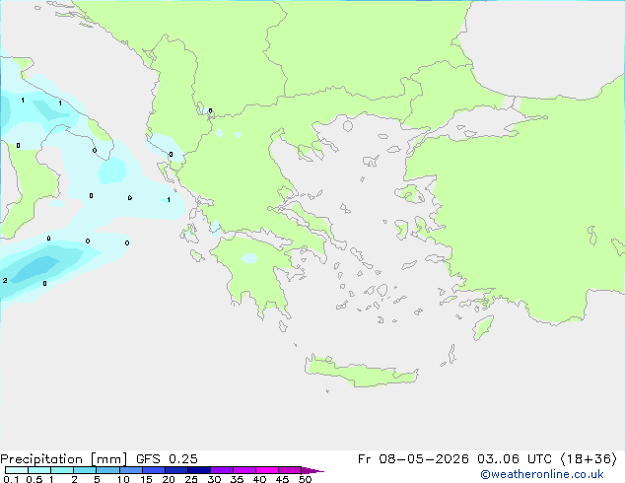Click the 20–25 mm dark blue legend swatch
Viewport: 625px width, 483px height.
pyautogui.click(x=175, y=470)
